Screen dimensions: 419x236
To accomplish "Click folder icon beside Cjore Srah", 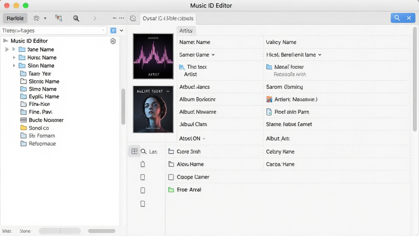I will pos(171,152).
